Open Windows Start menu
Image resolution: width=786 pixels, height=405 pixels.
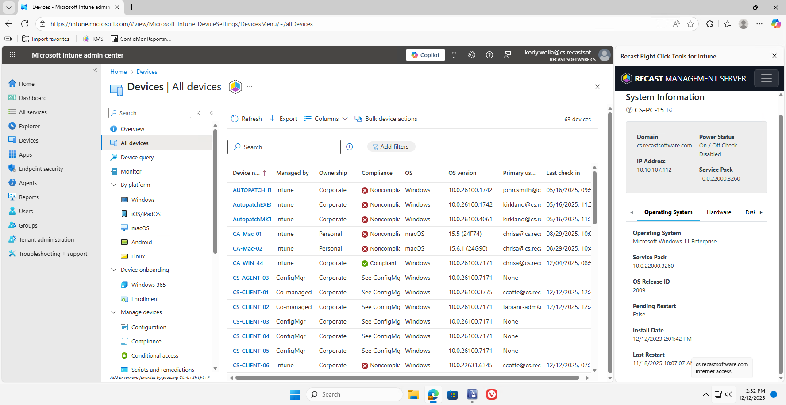coord(295,394)
